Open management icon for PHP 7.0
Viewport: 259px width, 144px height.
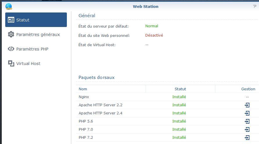247,129
